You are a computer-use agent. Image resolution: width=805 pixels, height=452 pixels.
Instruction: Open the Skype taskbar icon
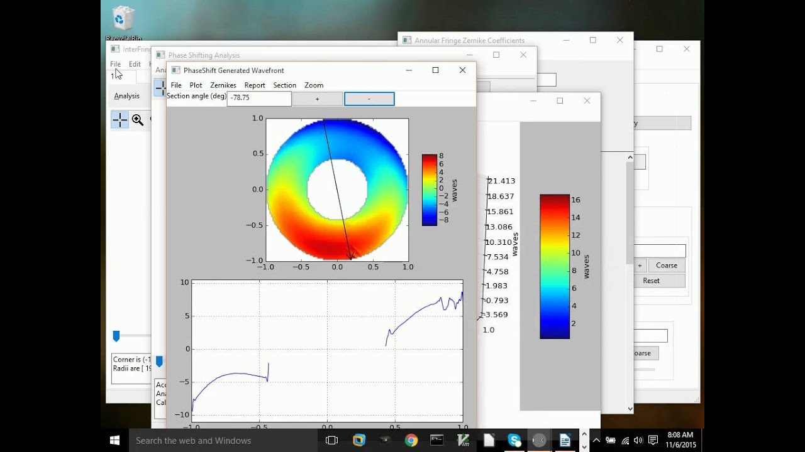(x=514, y=441)
